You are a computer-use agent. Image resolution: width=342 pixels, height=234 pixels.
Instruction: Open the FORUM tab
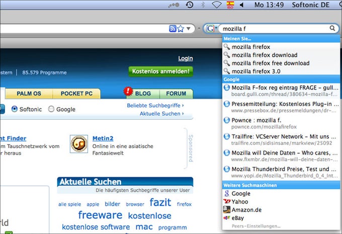click(176, 93)
